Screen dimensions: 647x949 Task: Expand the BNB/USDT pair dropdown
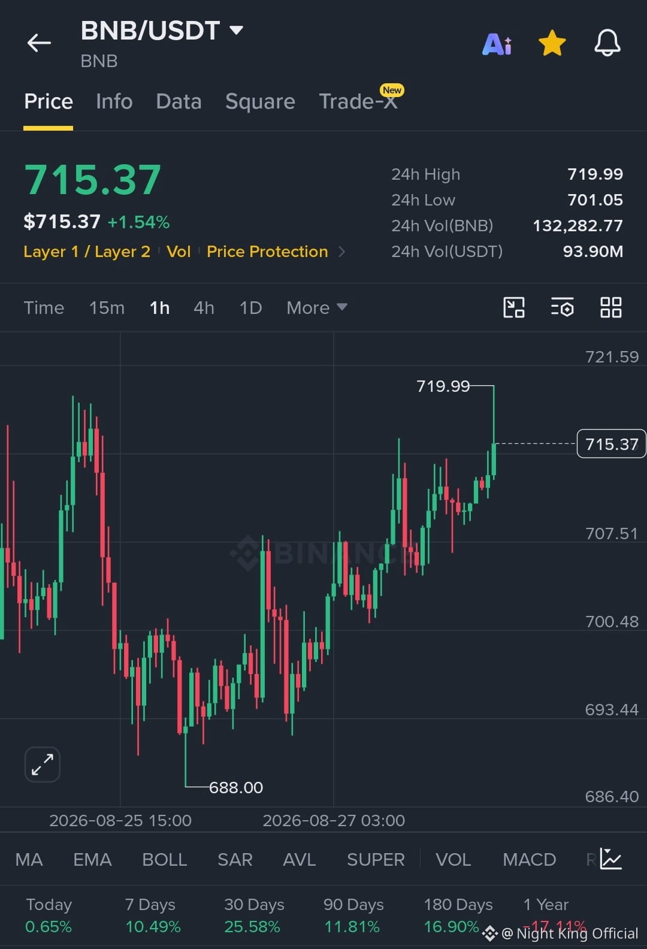click(236, 30)
